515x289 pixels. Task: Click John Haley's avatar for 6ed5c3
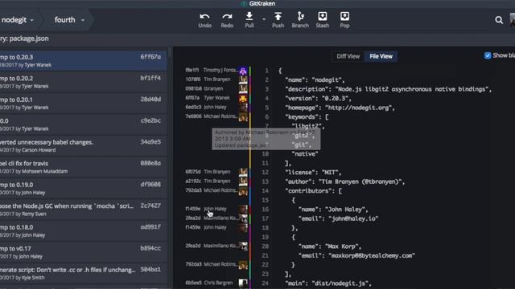pyautogui.click(x=243, y=107)
